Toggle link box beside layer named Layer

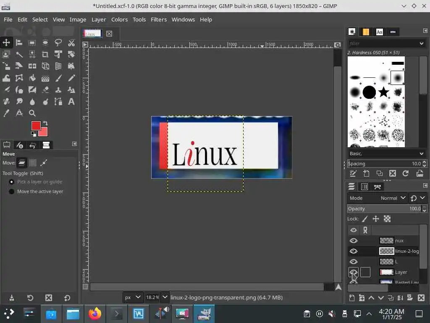click(x=365, y=272)
